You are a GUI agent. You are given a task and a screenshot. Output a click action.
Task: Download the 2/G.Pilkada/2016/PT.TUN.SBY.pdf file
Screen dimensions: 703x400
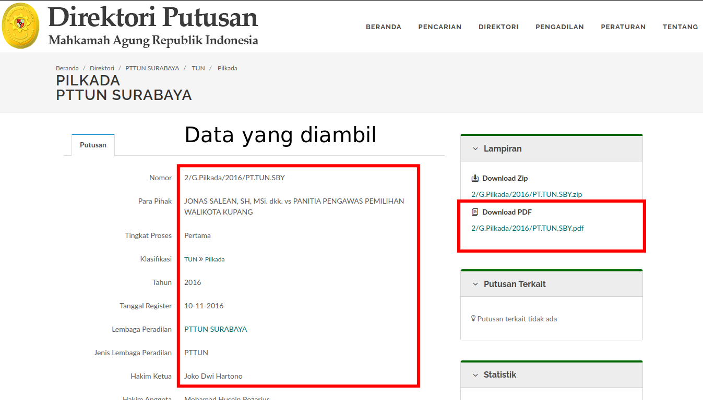528,228
